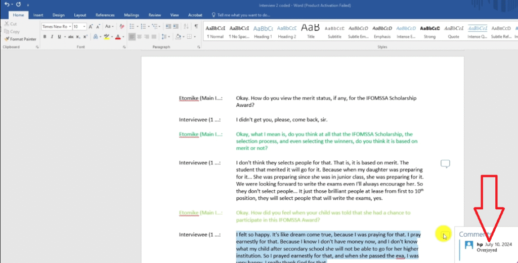Click the Undo arrow in the title bar

6,4
